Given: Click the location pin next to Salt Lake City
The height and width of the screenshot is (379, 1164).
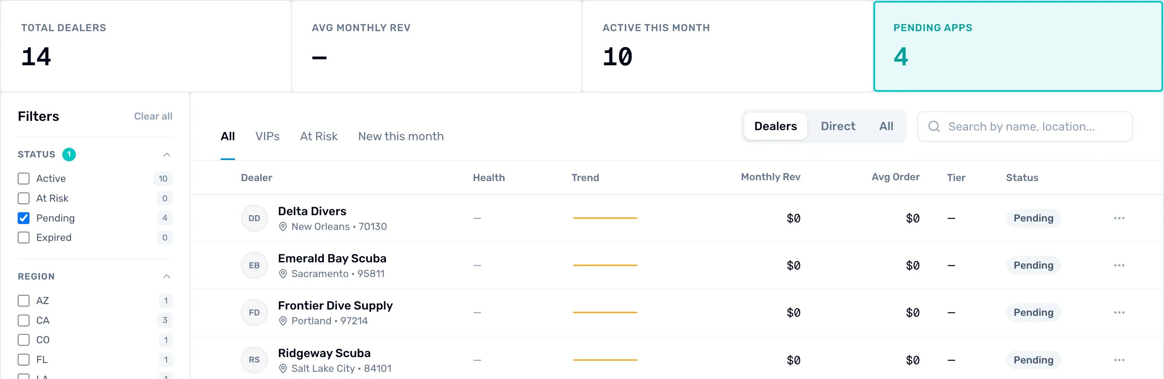Looking at the screenshot, I should point(283,368).
